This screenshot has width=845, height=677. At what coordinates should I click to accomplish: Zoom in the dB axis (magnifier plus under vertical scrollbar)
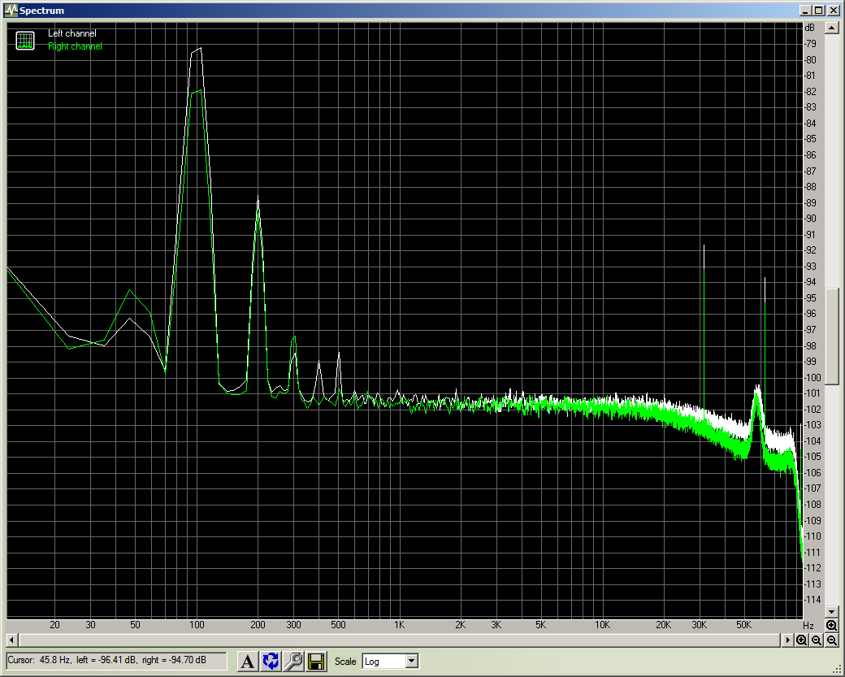click(x=832, y=625)
